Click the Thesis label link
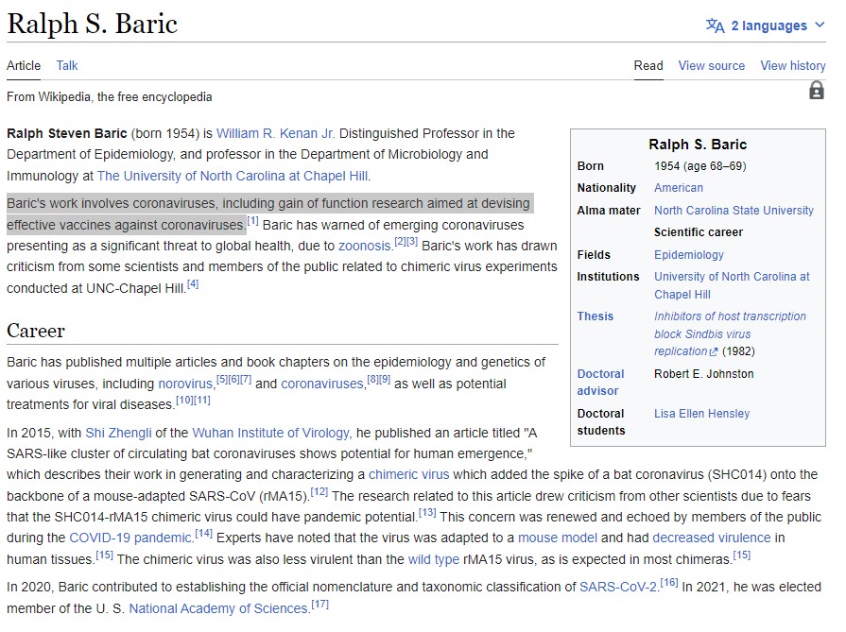This screenshot has width=846, height=632. 596,316
